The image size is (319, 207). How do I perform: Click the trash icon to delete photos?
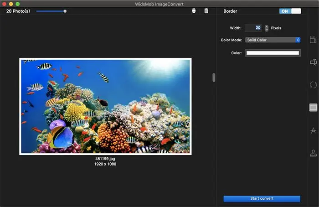click(206, 11)
